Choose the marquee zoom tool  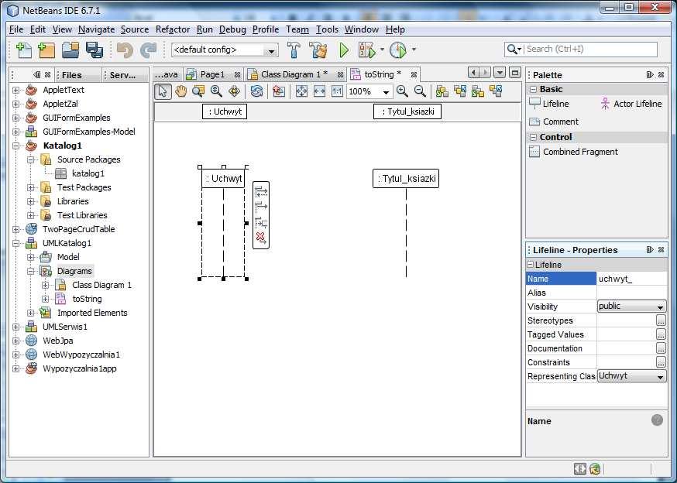(198, 91)
